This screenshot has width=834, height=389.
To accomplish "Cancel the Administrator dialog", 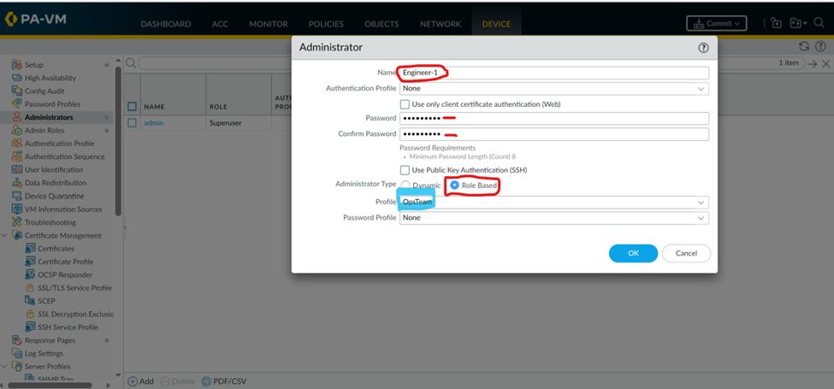I will pos(686,253).
